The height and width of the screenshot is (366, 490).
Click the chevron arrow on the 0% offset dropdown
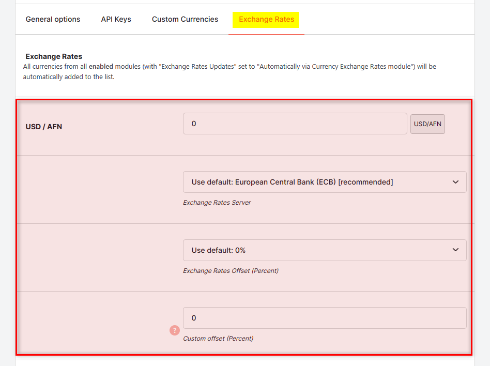pos(455,250)
